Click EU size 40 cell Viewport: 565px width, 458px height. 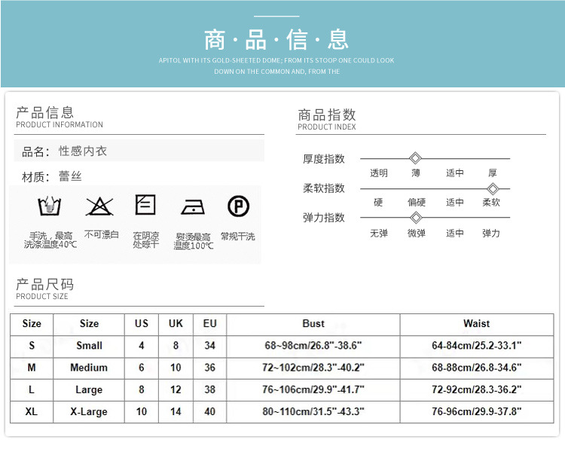point(209,411)
